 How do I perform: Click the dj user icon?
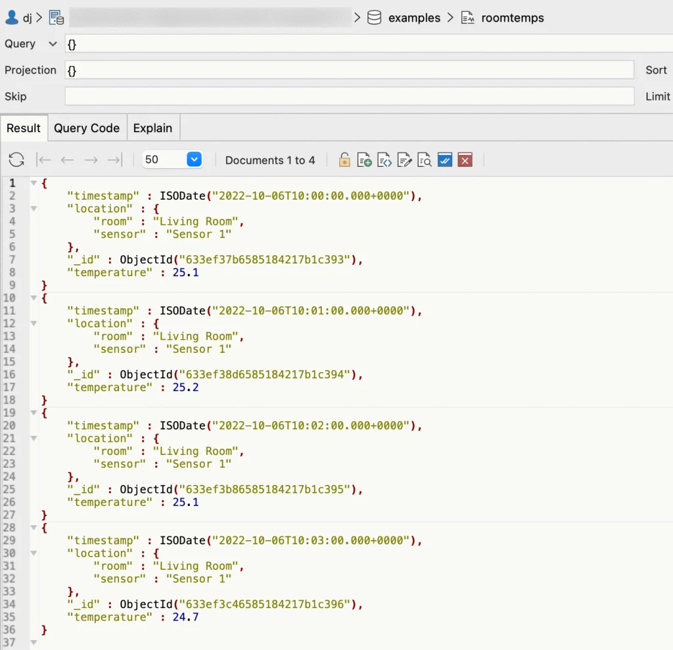pos(12,18)
